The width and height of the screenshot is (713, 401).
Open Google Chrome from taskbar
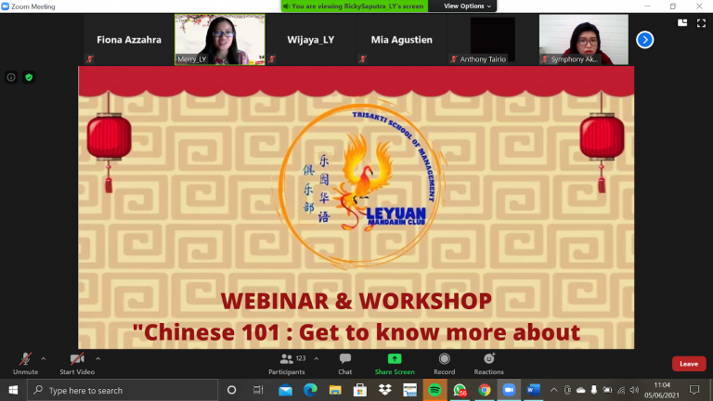(485, 390)
